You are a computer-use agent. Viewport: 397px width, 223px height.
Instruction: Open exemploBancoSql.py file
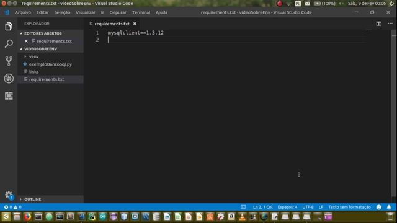click(x=50, y=64)
